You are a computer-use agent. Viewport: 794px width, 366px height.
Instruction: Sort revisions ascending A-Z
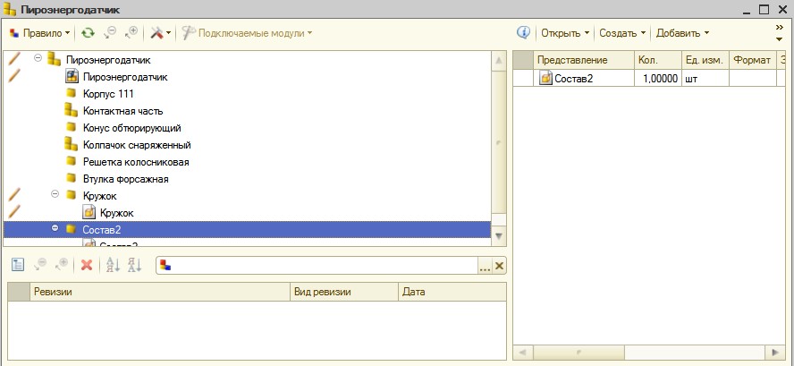click(x=113, y=265)
